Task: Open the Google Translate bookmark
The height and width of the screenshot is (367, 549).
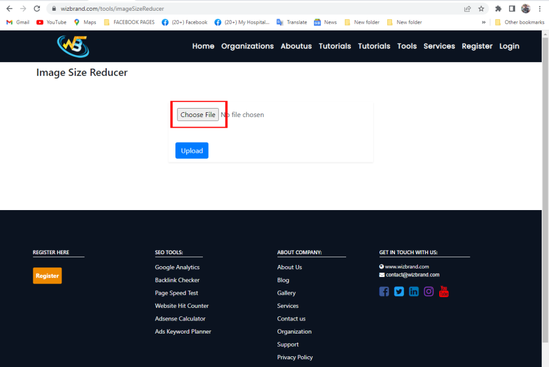Action: [291, 22]
